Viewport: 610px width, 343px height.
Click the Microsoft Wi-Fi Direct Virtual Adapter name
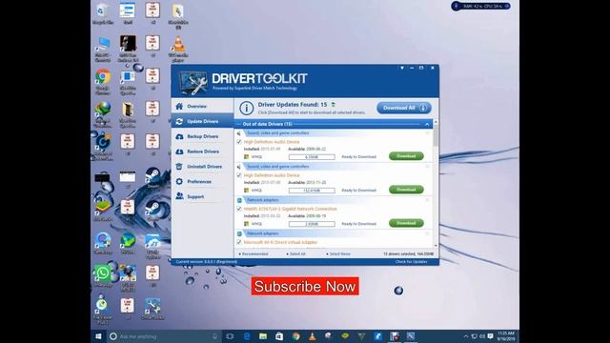pos(280,242)
